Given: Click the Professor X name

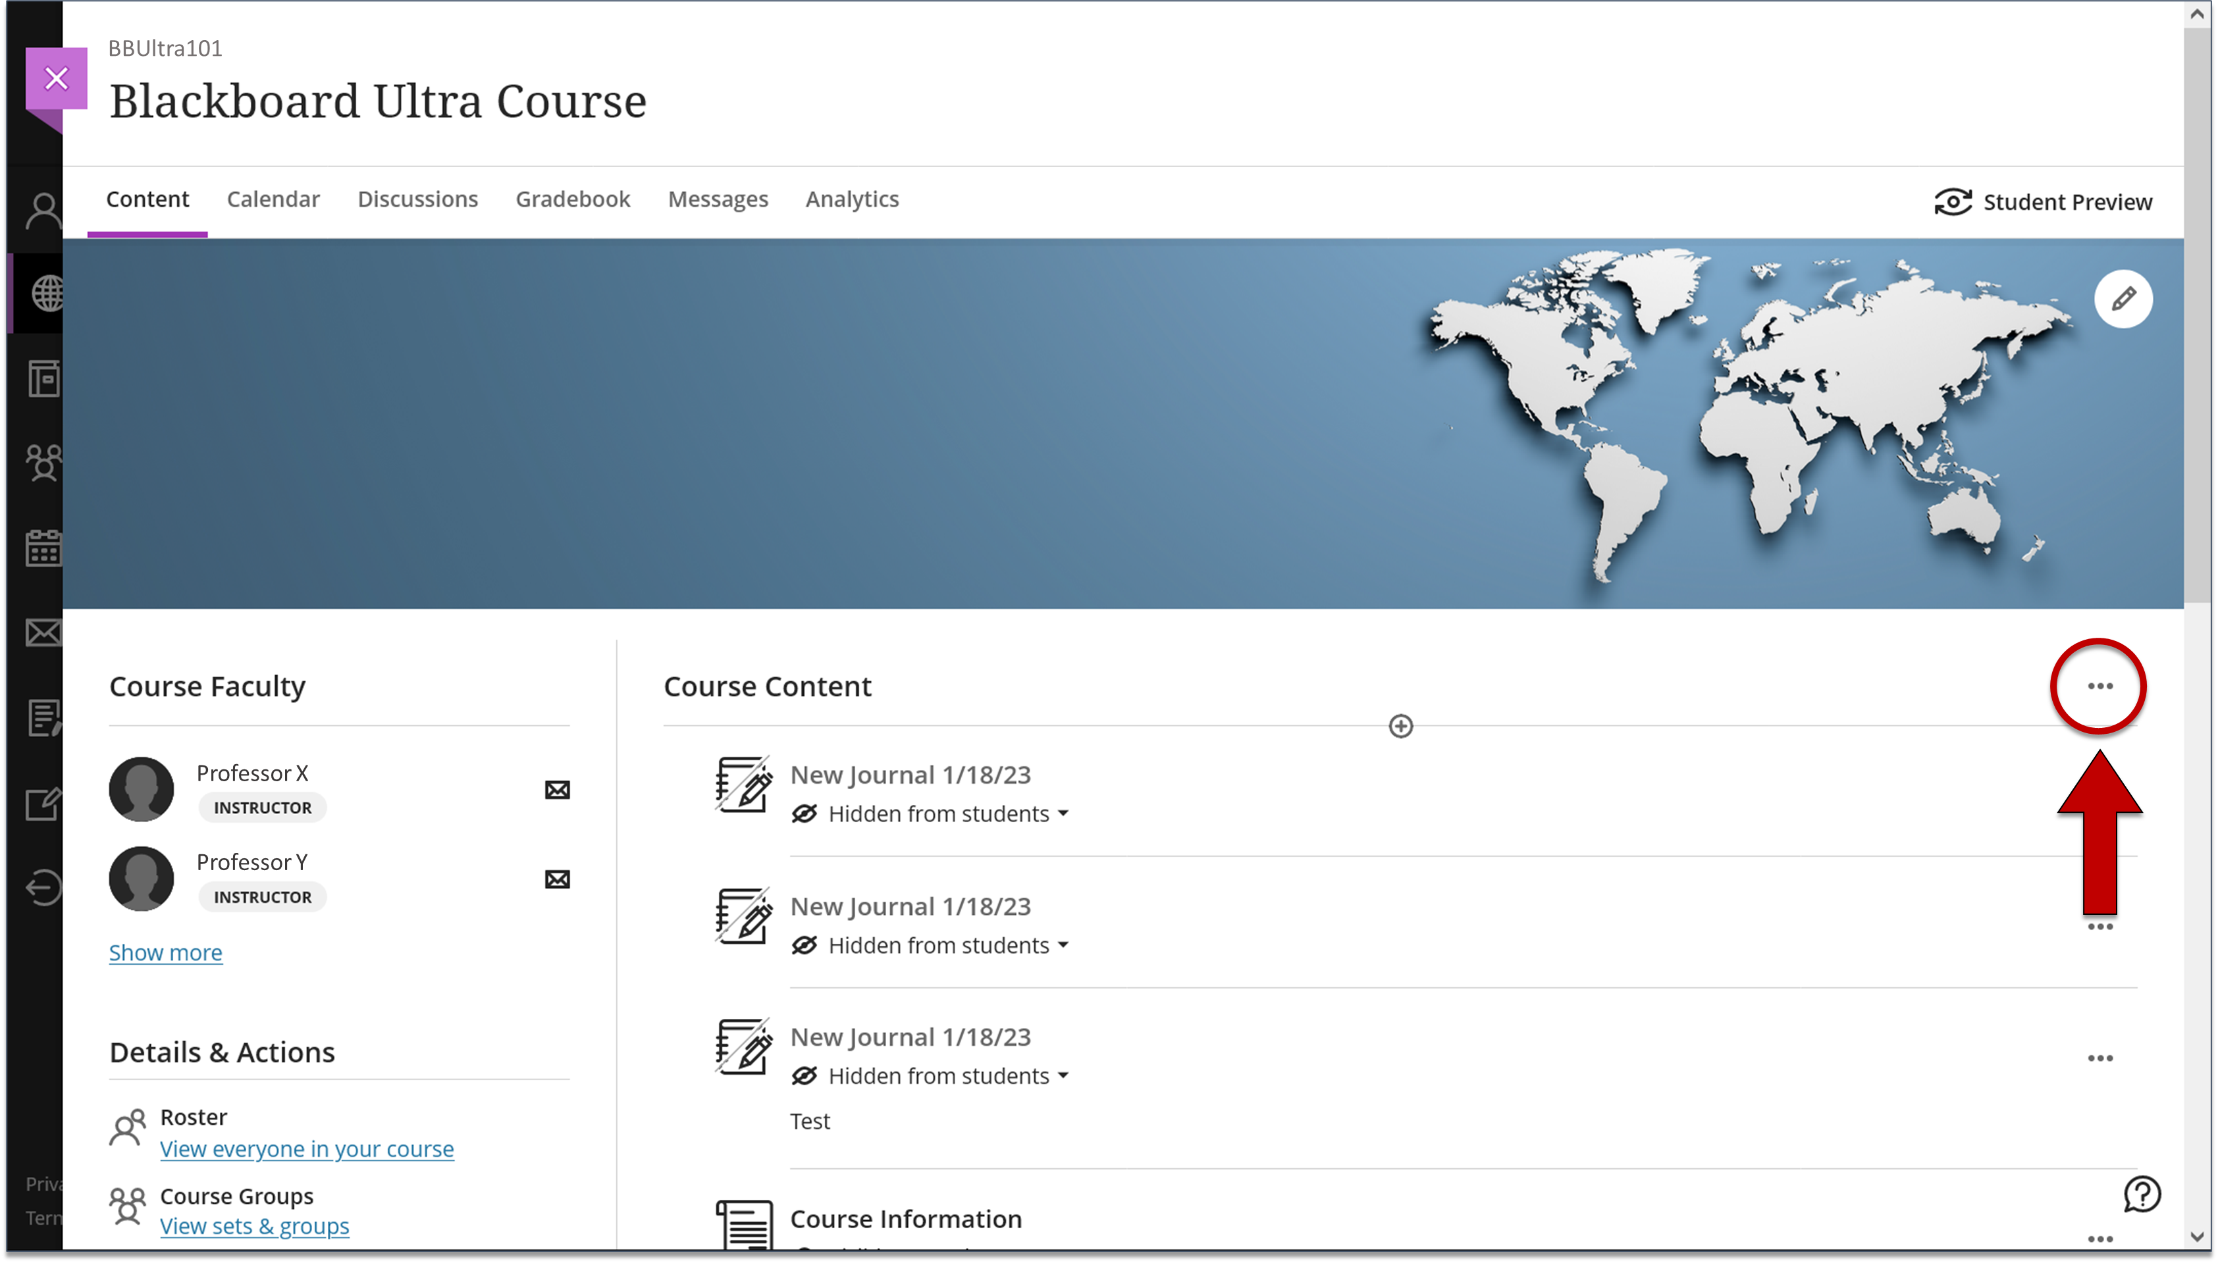Looking at the screenshot, I should pos(252,773).
